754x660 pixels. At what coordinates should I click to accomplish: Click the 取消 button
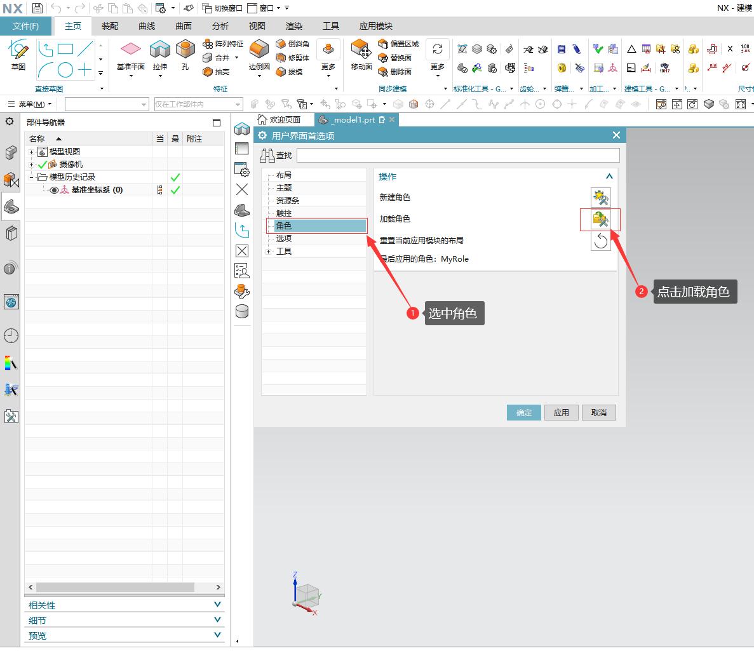click(x=598, y=412)
